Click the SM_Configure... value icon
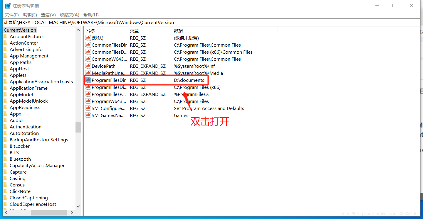 [x=88, y=108]
